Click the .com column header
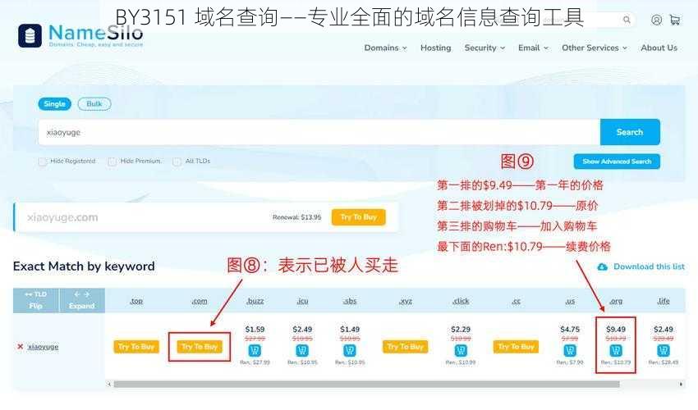This screenshot has height=410, width=698. 200,301
